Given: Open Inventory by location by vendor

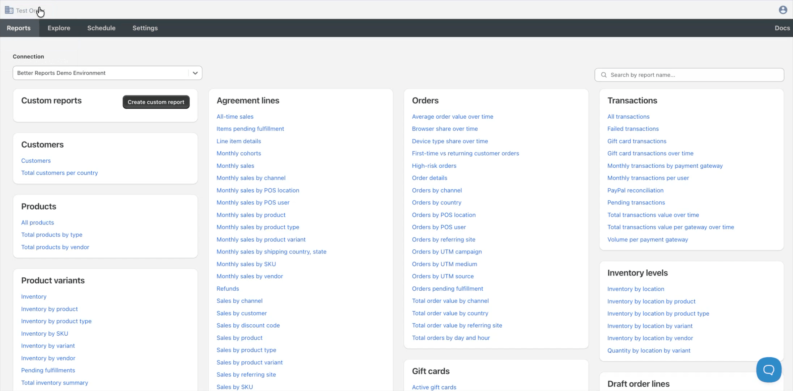Looking at the screenshot, I should [650, 338].
